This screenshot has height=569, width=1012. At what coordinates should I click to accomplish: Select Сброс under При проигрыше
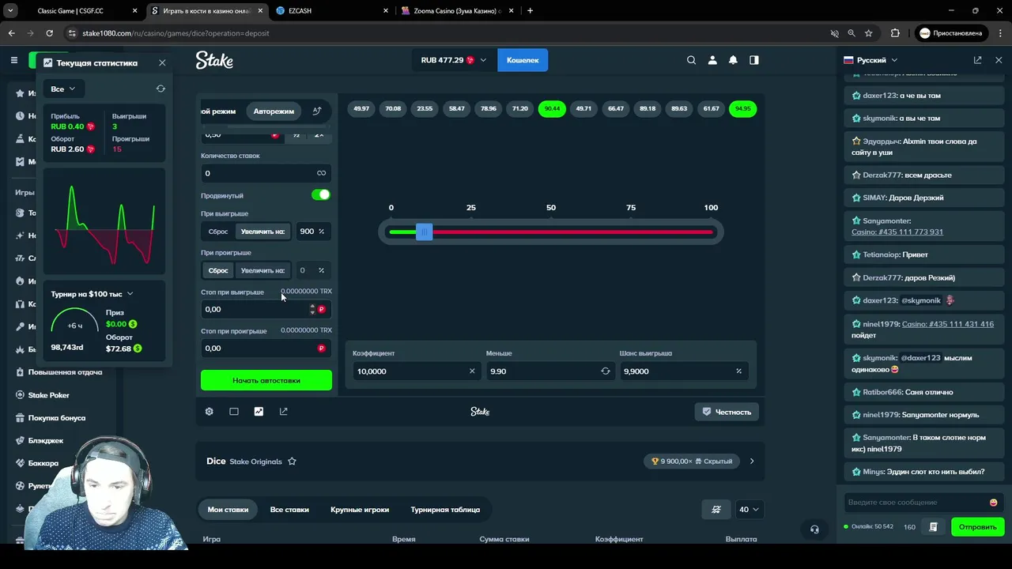[218, 270]
